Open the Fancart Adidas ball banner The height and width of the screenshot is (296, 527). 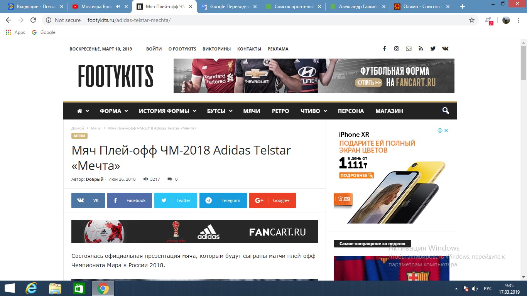click(195, 231)
